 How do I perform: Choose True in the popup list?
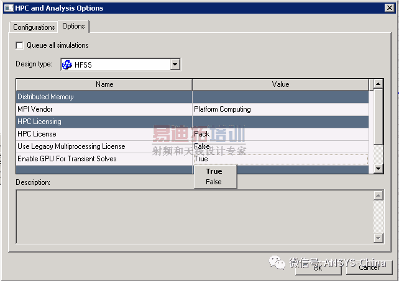[214, 171]
